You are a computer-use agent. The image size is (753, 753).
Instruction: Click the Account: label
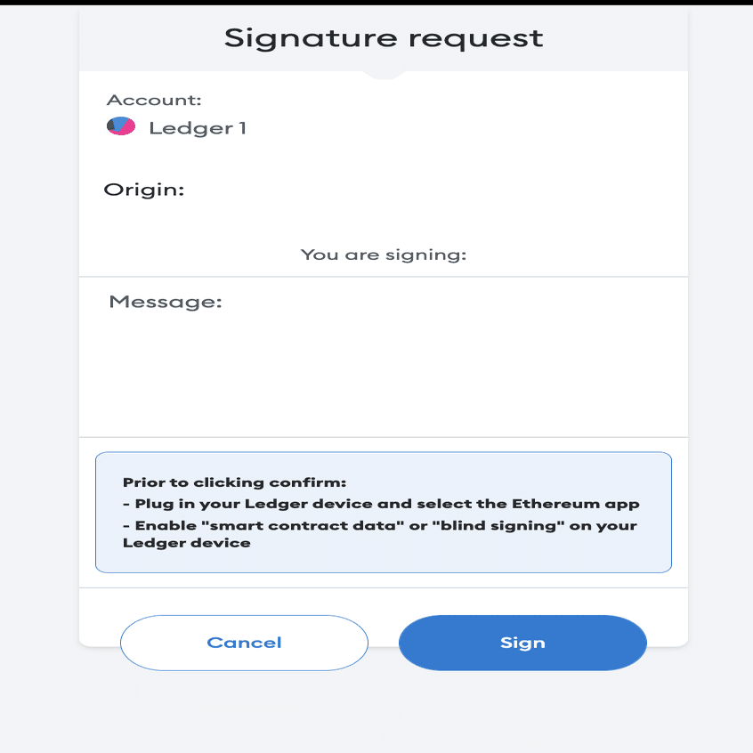[154, 100]
